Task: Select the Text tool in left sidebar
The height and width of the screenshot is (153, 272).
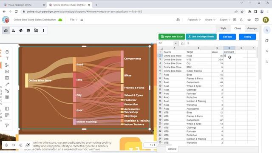Action: point(7,58)
